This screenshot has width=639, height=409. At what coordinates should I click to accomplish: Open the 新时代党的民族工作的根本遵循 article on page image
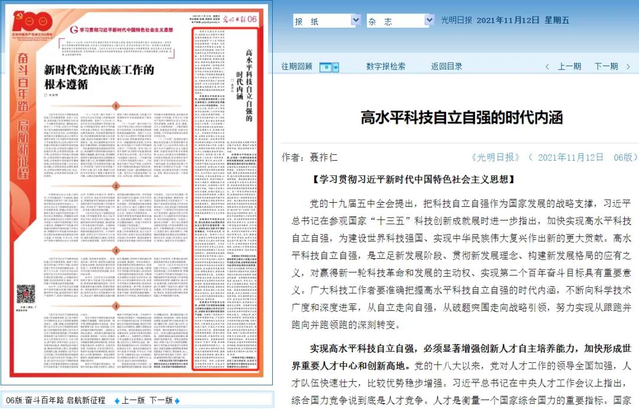pyautogui.click(x=99, y=77)
